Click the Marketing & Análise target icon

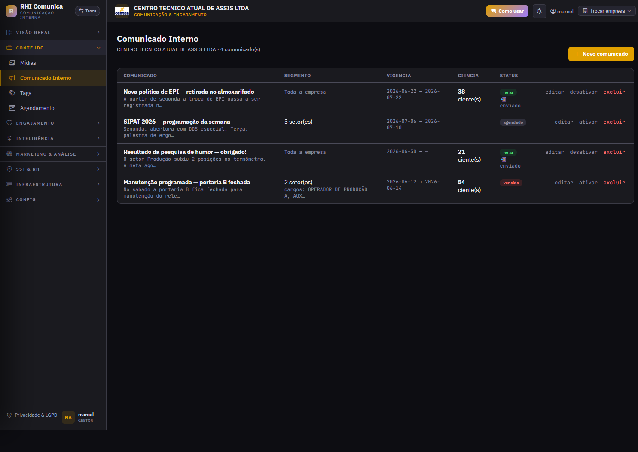coord(9,154)
